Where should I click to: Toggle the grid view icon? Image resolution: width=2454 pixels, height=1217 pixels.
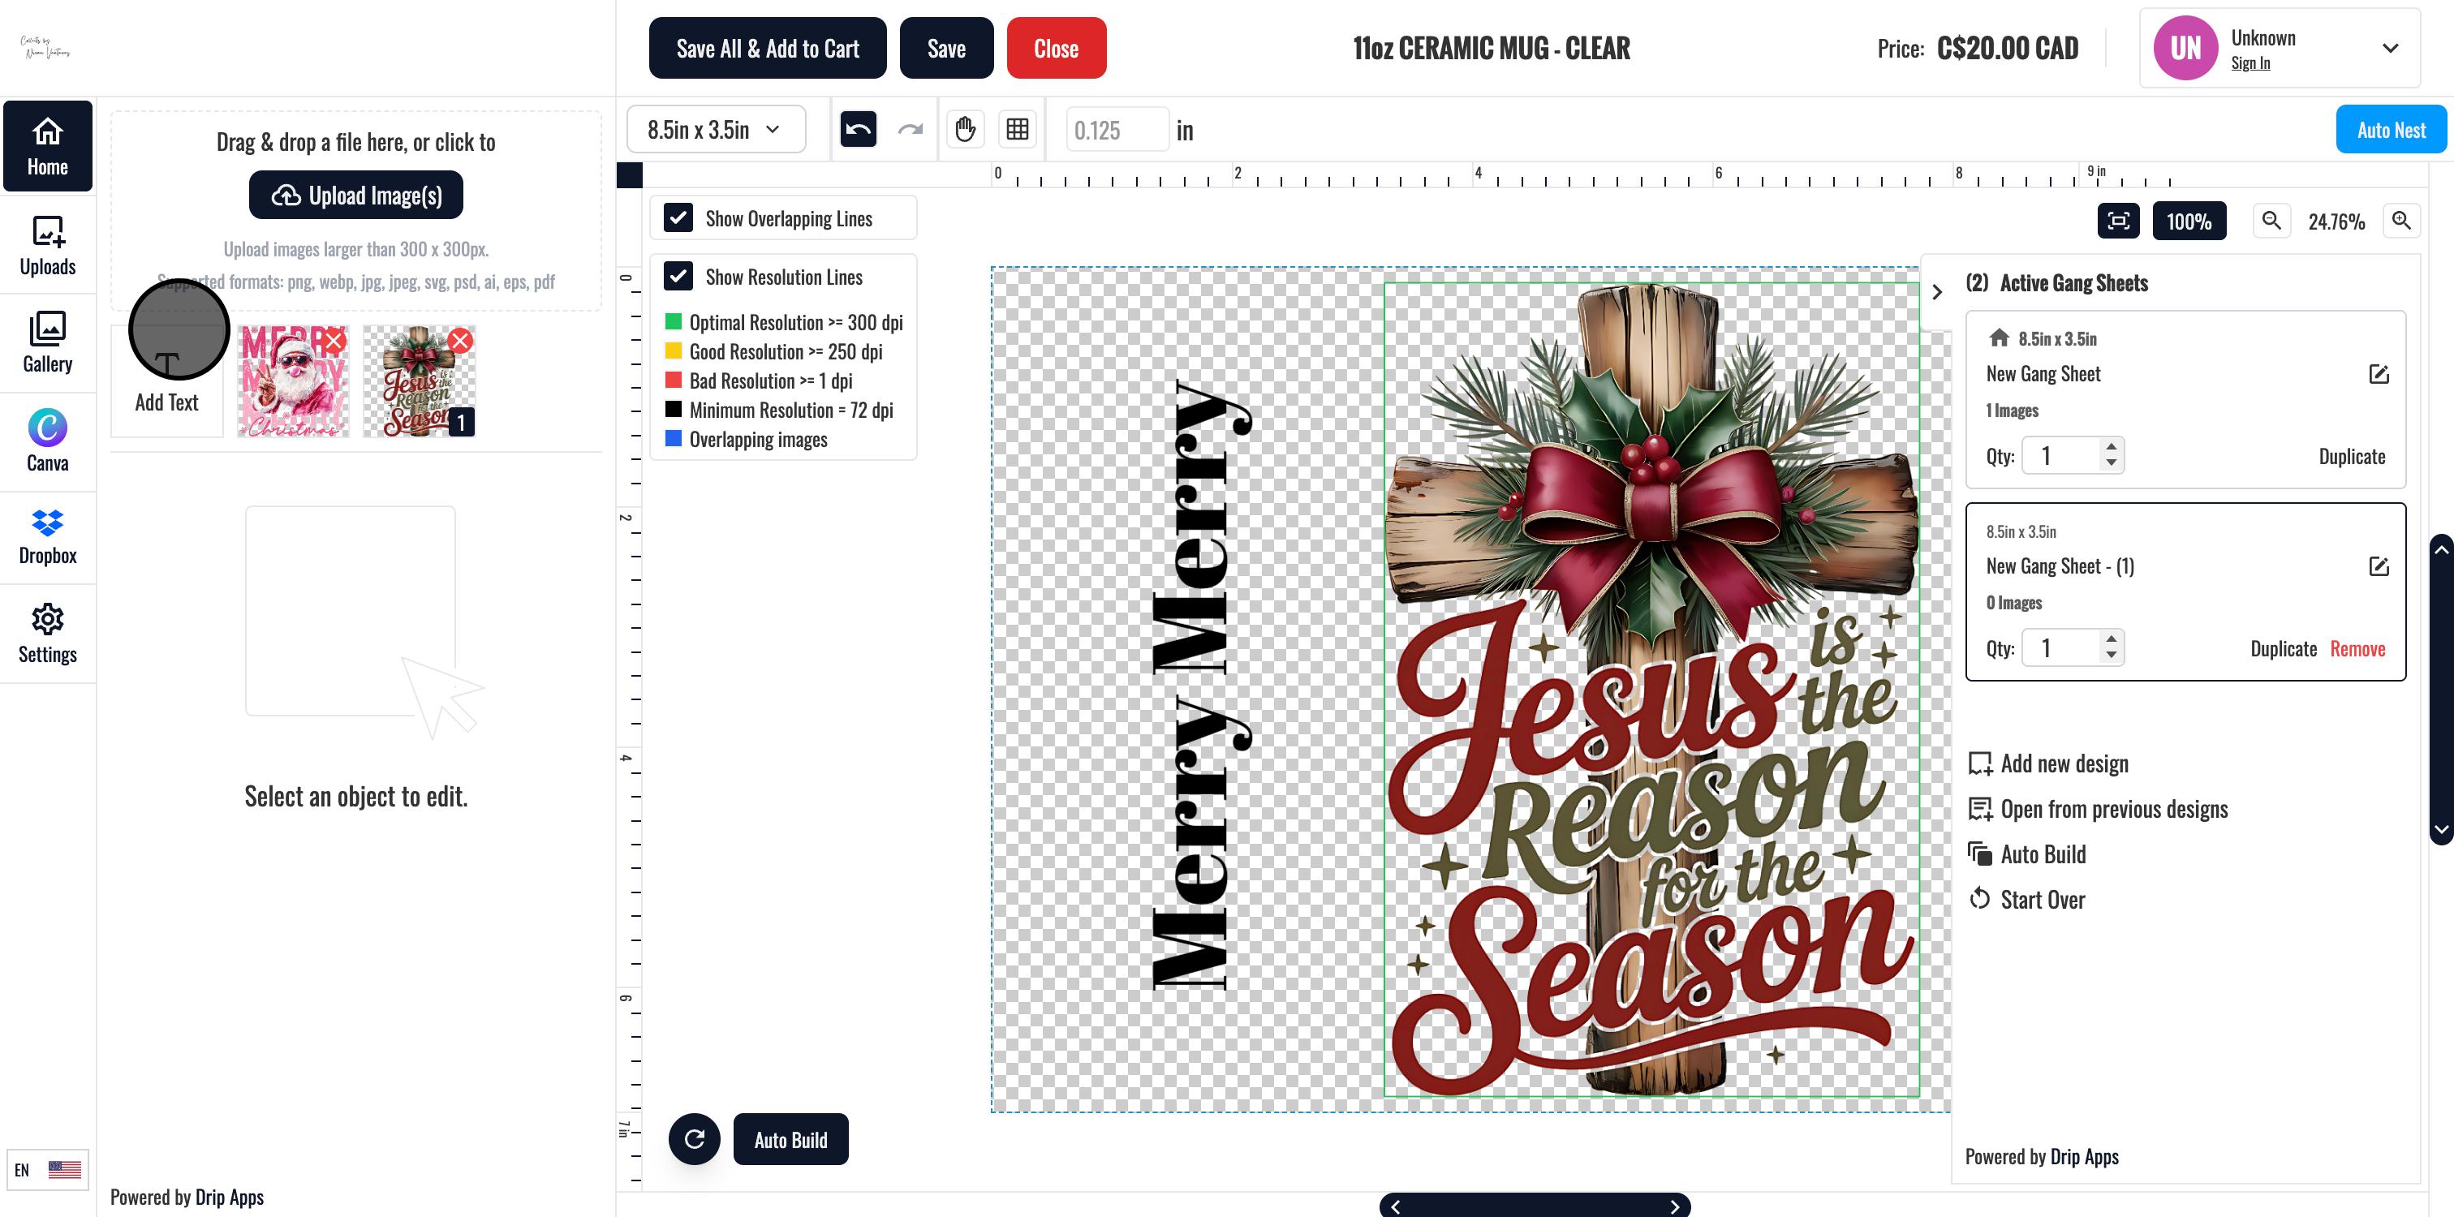pos(1018,130)
